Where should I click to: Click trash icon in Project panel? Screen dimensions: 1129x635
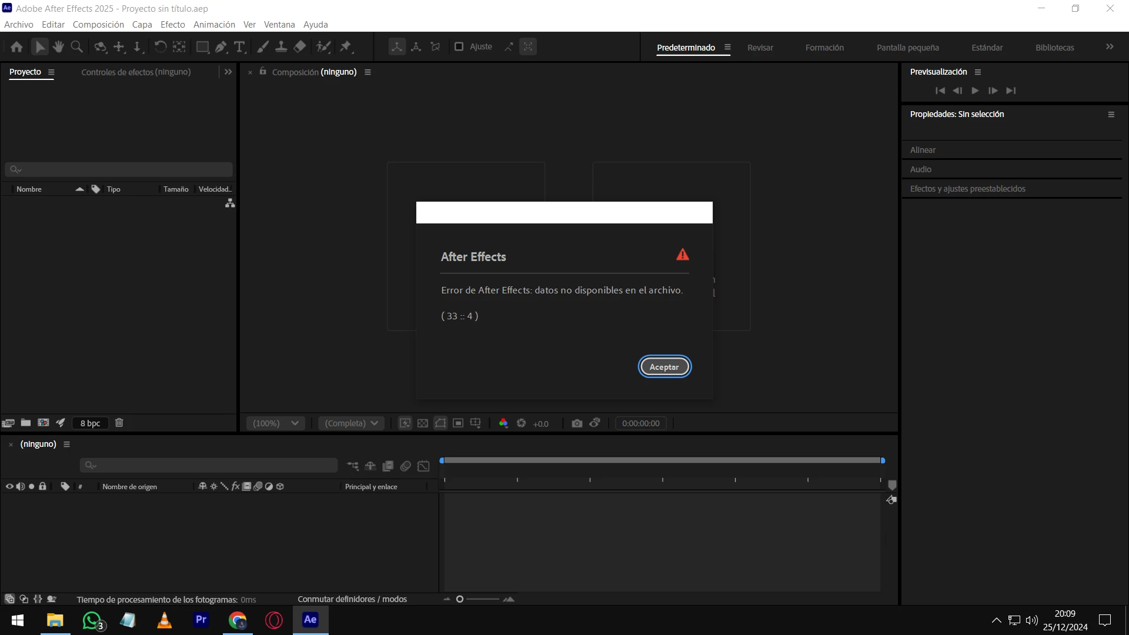click(x=119, y=423)
